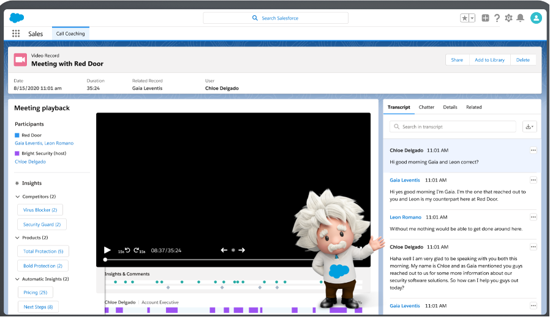Collapse the Automatic Insights (2) section
550x317 pixels.
(17, 279)
